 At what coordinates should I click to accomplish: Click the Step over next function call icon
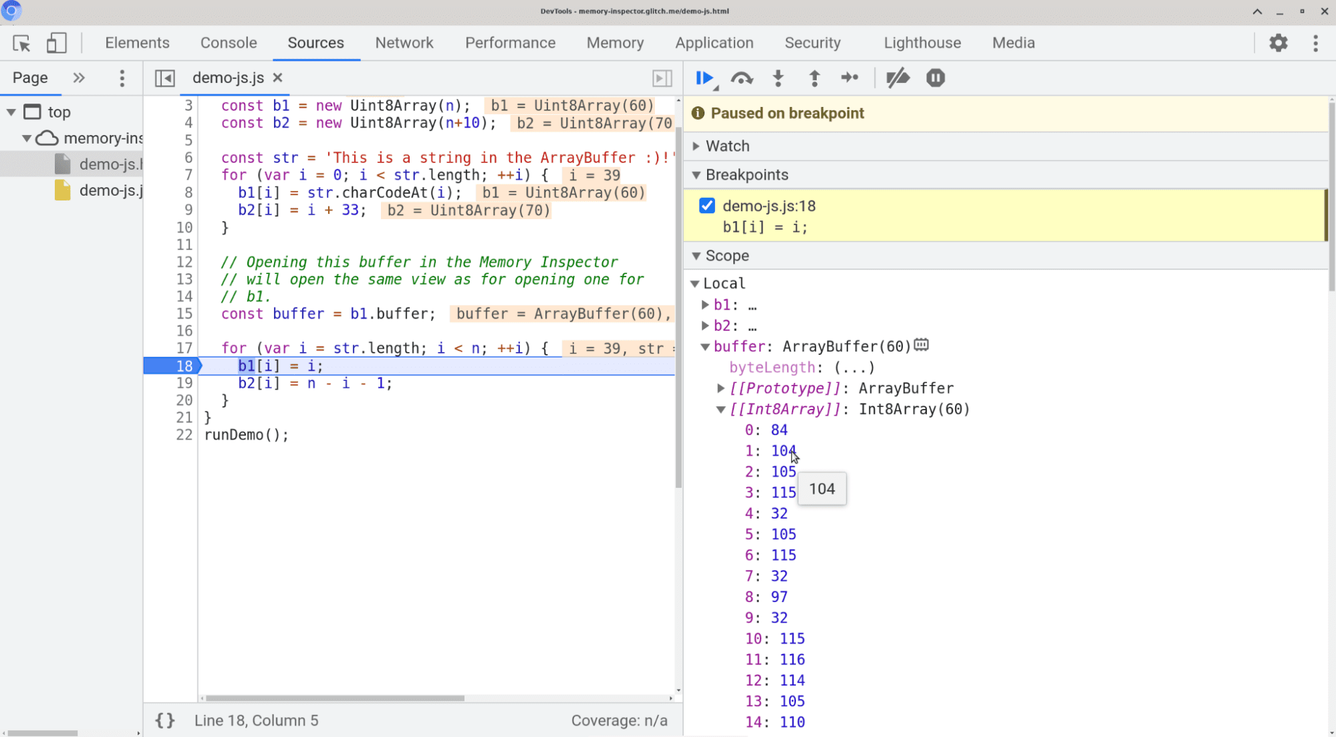(741, 78)
